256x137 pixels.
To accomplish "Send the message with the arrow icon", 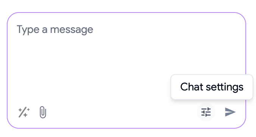I will point(230,112).
